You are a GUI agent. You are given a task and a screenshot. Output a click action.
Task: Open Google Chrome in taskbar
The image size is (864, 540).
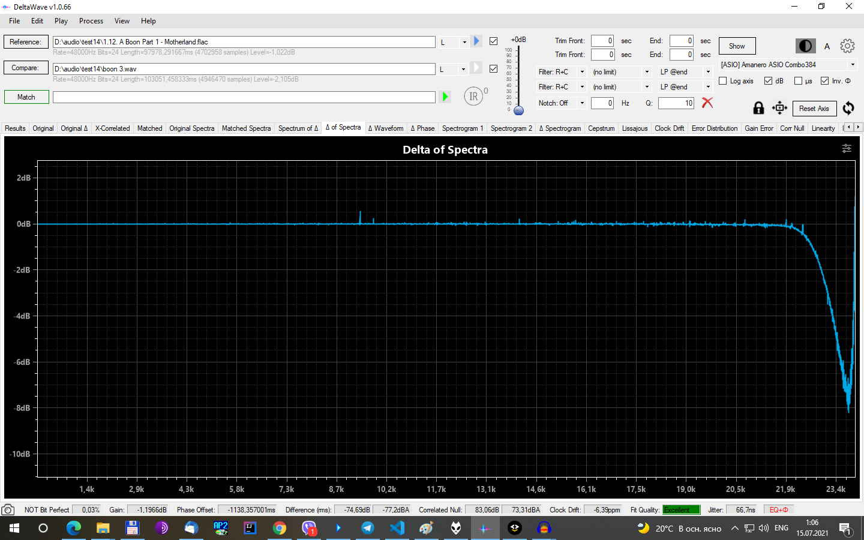(280, 528)
